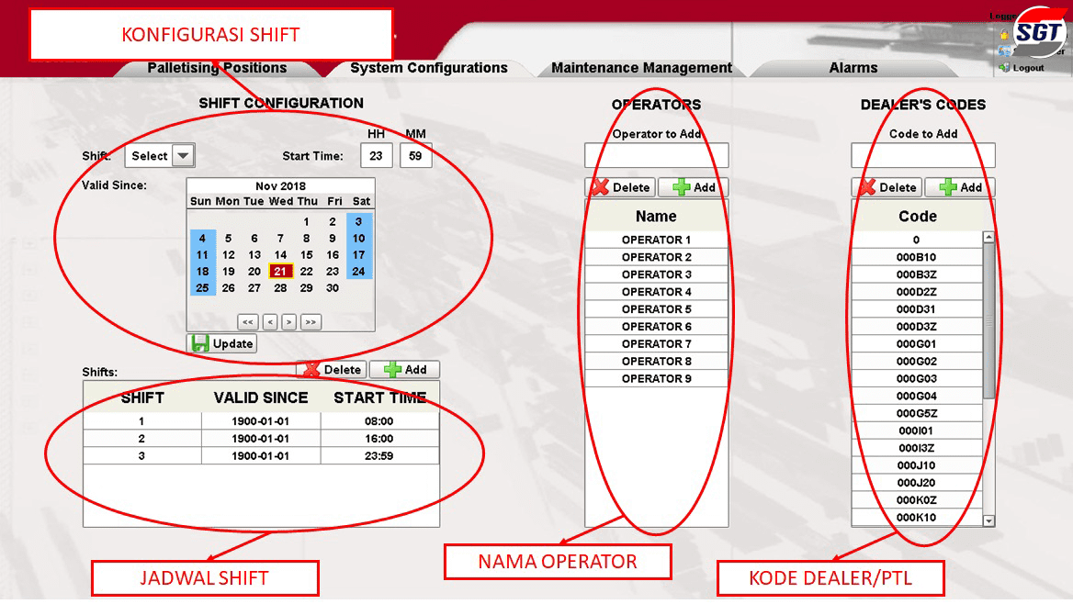Viewport: 1073px width, 604px height.
Task: Click Operator to Add input field
Action: coord(656,155)
